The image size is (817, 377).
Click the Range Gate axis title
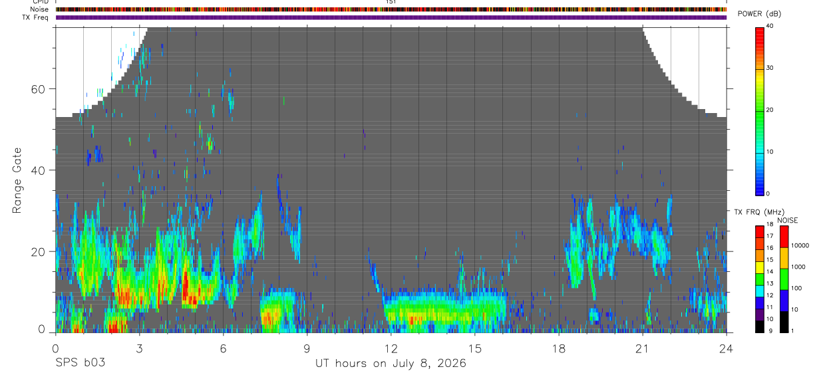point(17,181)
